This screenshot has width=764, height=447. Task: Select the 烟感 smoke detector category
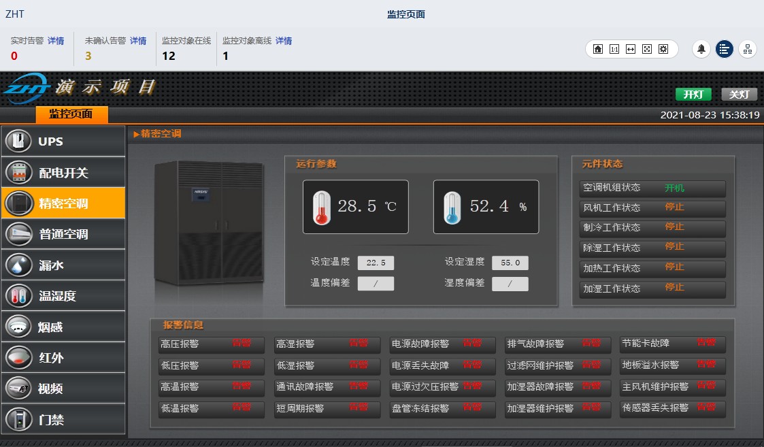(63, 326)
